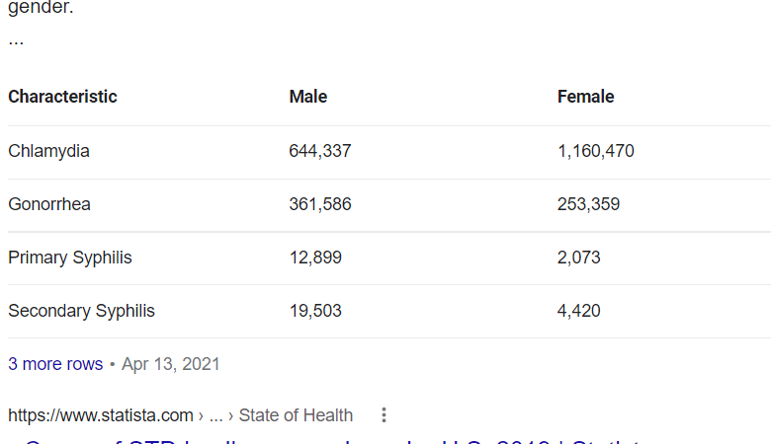Select the Secondary Syphilis row label
Viewport: 771px width, 444px height.
(x=81, y=311)
